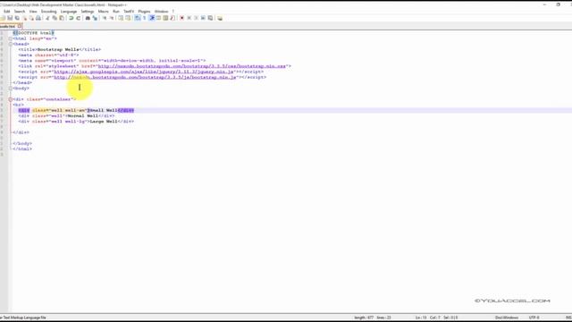Image resolution: width=572 pixels, height=322 pixels.
Task: Open the Edit menu
Action: pos(6,12)
